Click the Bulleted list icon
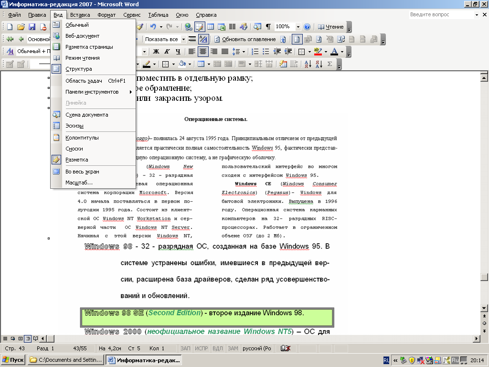489x367 pixels. 266,52
